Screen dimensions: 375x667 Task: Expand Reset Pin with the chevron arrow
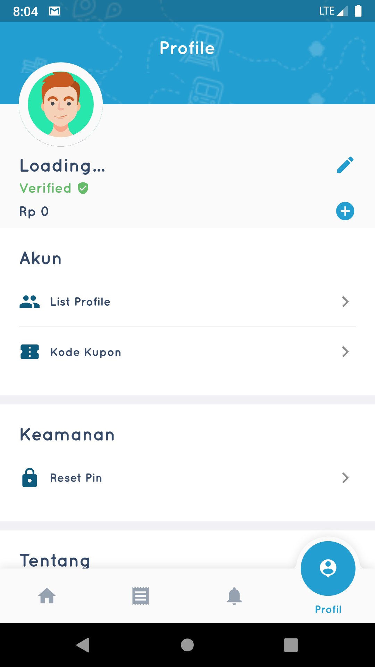tap(345, 478)
